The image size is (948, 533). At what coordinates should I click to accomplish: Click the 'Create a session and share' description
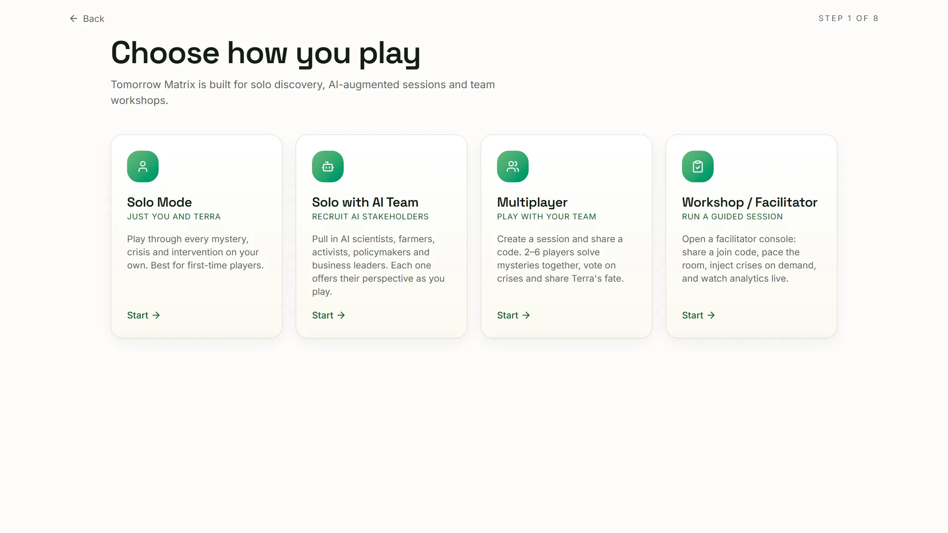coord(560,259)
